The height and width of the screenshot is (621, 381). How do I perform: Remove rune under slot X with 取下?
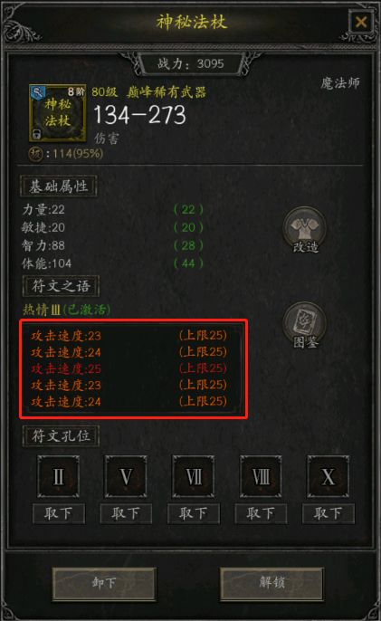point(329,513)
